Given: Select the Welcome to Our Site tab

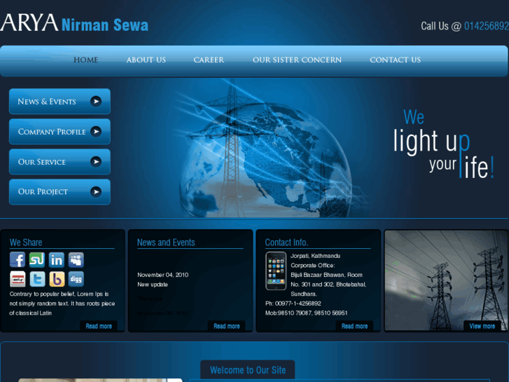Looking at the screenshot, I should pos(248,370).
